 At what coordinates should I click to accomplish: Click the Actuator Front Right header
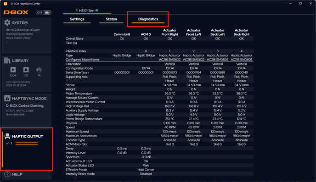pyautogui.click(x=169, y=33)
